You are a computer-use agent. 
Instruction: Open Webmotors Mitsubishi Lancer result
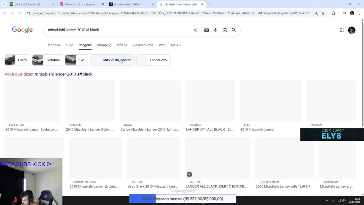[338, 163]
